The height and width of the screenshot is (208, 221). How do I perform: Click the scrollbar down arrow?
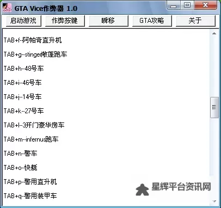pyautogui.click(x=214, y=201)
